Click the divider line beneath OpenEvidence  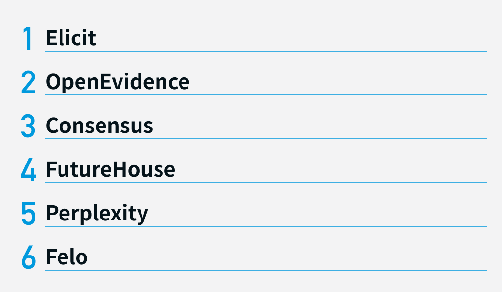(266, 95)
